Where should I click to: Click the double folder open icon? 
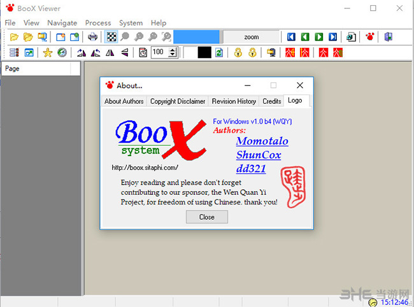click(28, 37)
